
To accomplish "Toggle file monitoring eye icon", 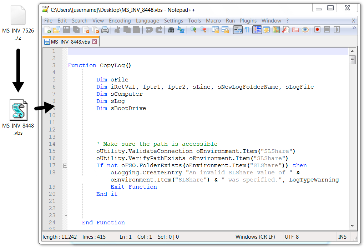I will click(305, 30).
